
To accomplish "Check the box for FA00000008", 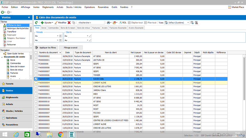I will pos(36,67).
